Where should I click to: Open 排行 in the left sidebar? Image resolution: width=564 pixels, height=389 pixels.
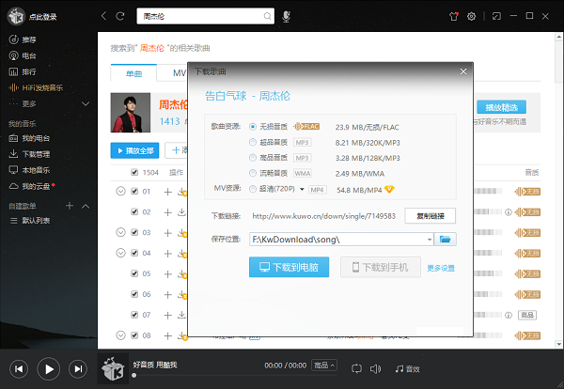click(x=28, y=71)
